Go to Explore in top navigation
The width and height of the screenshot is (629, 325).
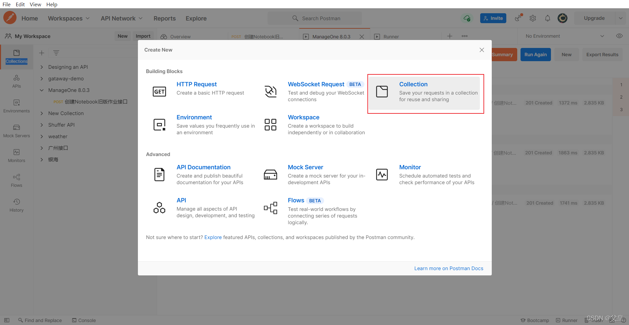(196, 19)
